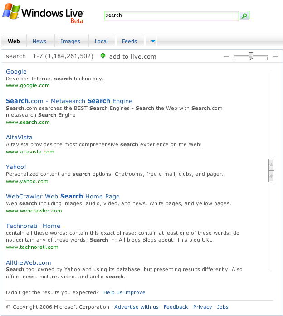283x316 pixels.
Task: Click the scroll up arrow
Action: 271,165
